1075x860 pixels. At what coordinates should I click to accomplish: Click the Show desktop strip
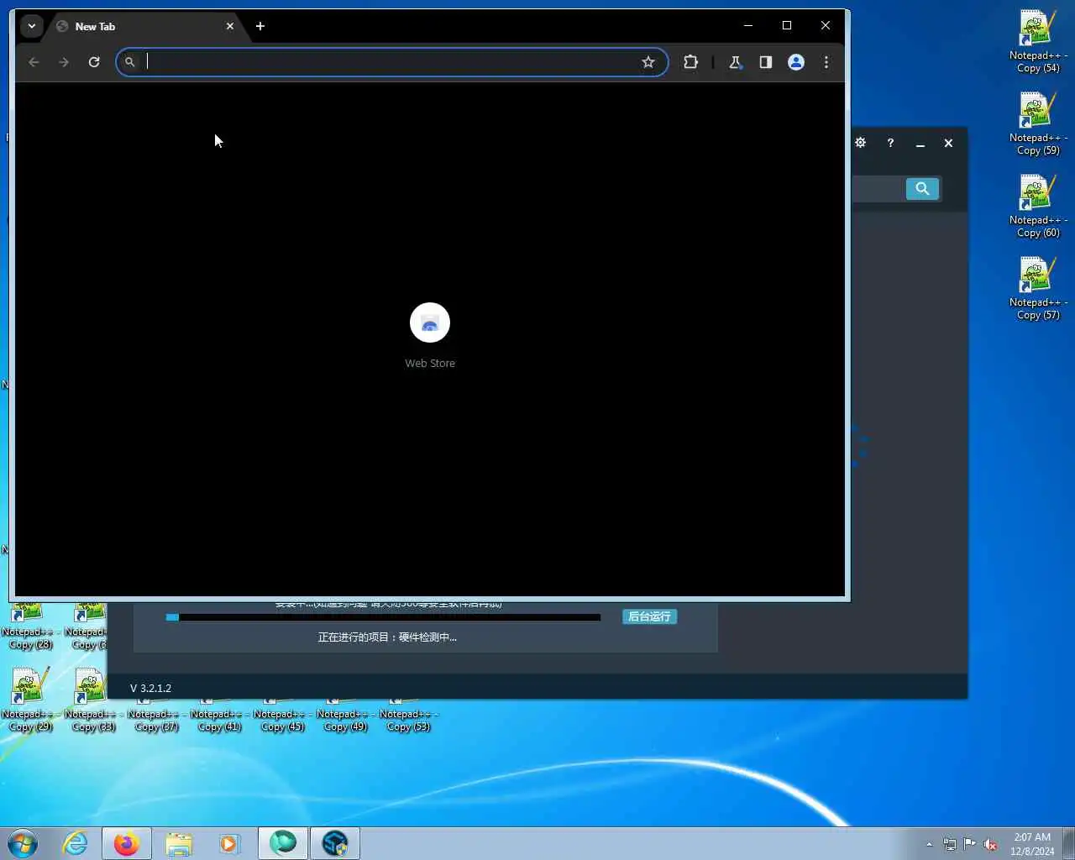click(1069, 843)
